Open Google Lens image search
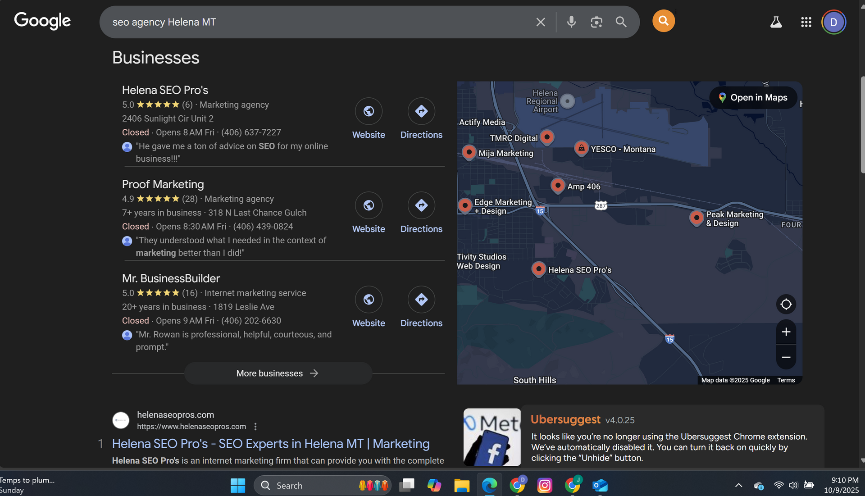 click(x=596, y=22)
